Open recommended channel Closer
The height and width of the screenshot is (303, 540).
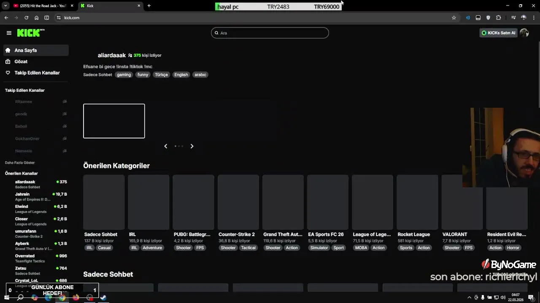36,221
